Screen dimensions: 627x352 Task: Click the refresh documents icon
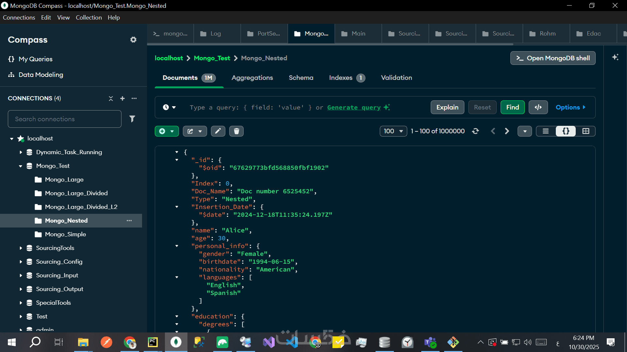(475, 131)
